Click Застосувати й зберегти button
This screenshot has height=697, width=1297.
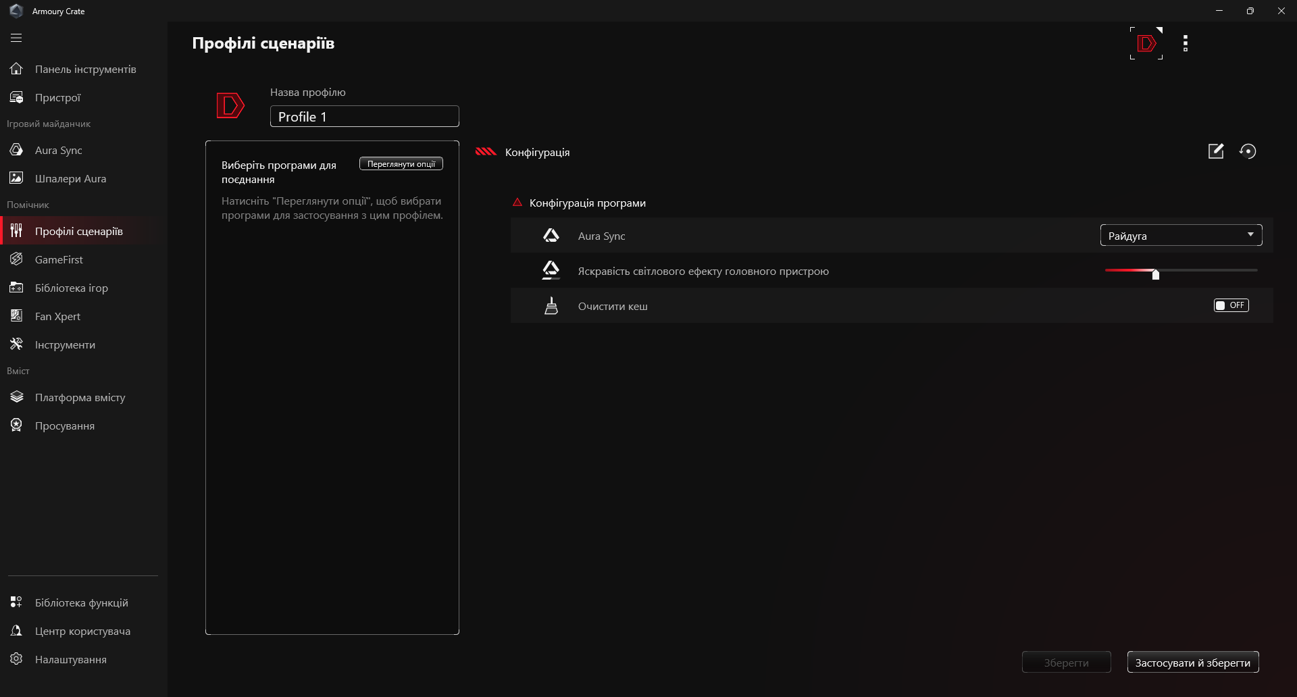pos(1192,663)
